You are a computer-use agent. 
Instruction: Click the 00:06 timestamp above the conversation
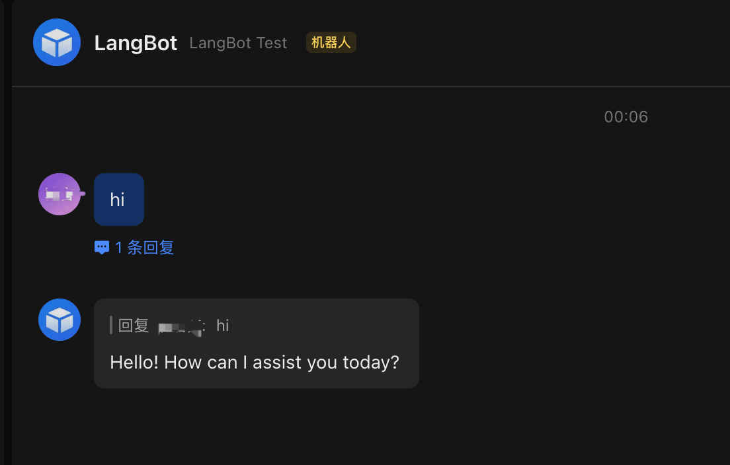pos(626,116)
